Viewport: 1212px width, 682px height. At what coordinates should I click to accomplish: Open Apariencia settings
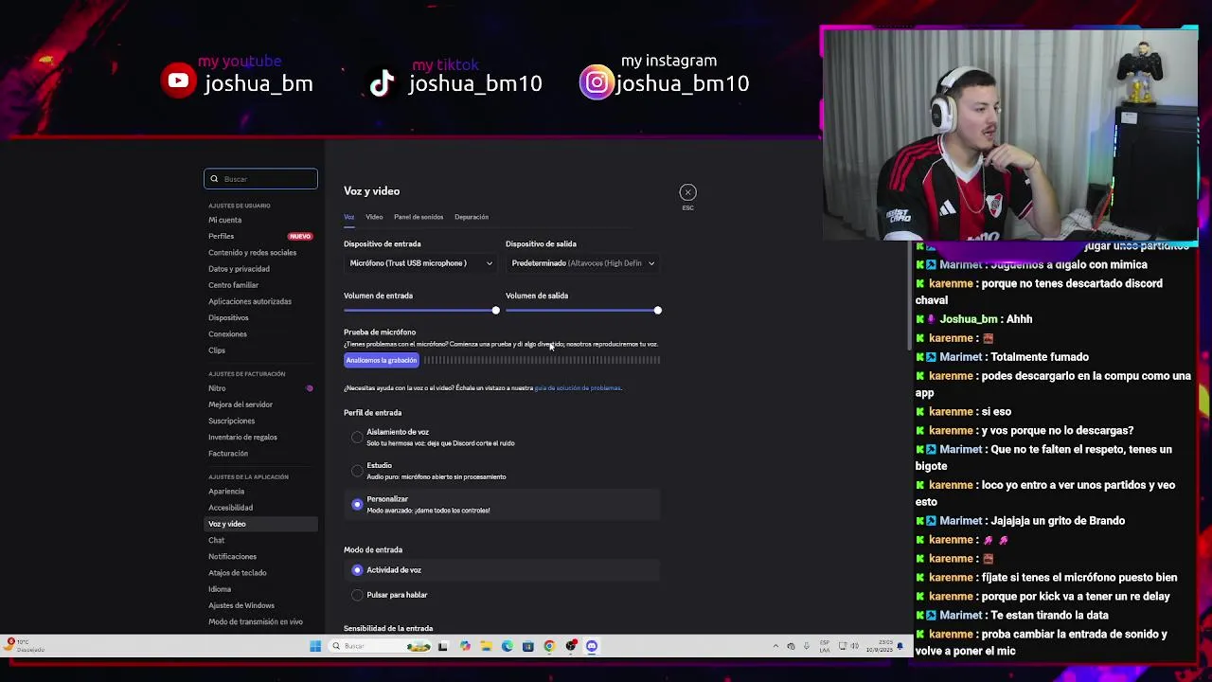(x=226, y=492)
